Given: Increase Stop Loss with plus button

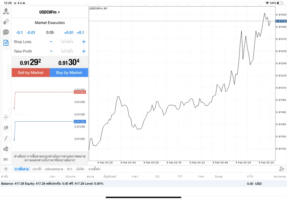Looking at the screenshot, I should pos(84,42).
